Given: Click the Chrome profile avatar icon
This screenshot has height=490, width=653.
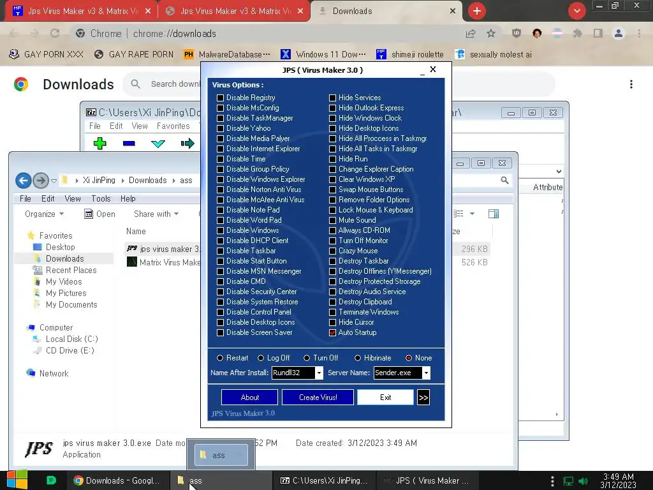Looking at the screenshot, I should pyautogui.click(x=619, y=33).
